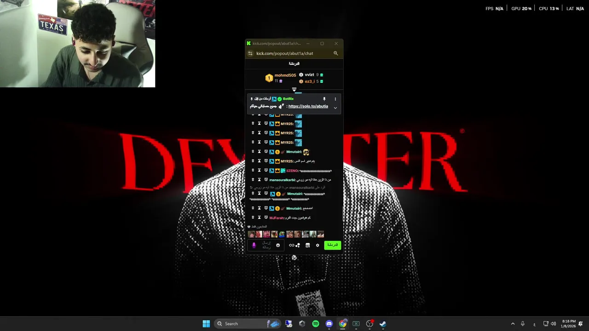The image size is (589, 331).
Task: Open mohmd505's profile in the leaderboard
Action: pos(285,75)
